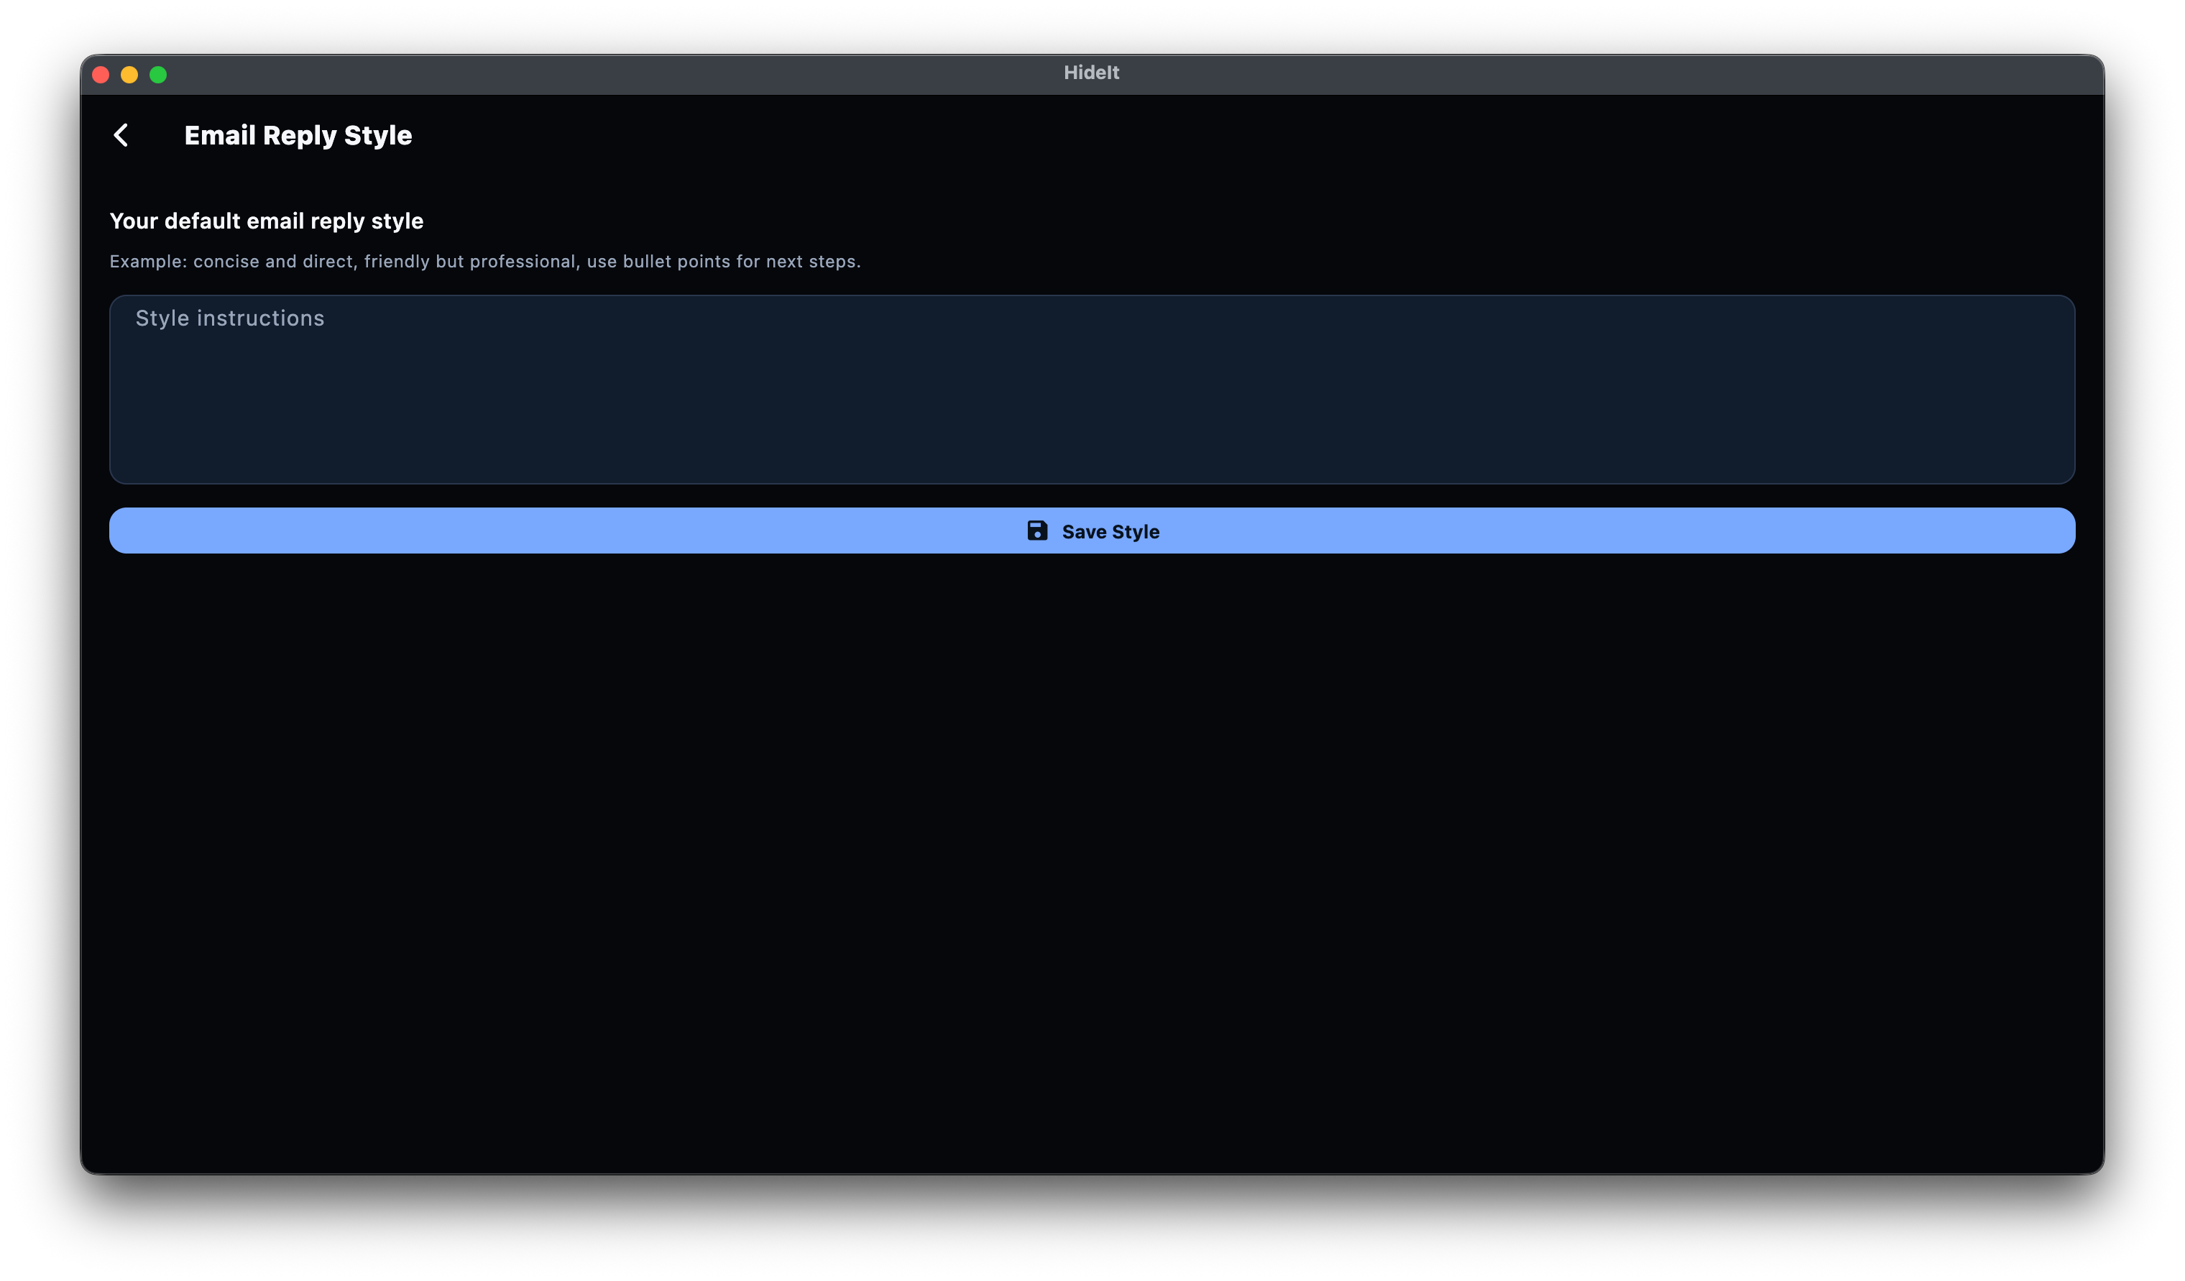Minimize the HideIt window with yellow button
The height and width of the screenshot is (1281, 2185).
pyautogui.click(x=129, y=75)
